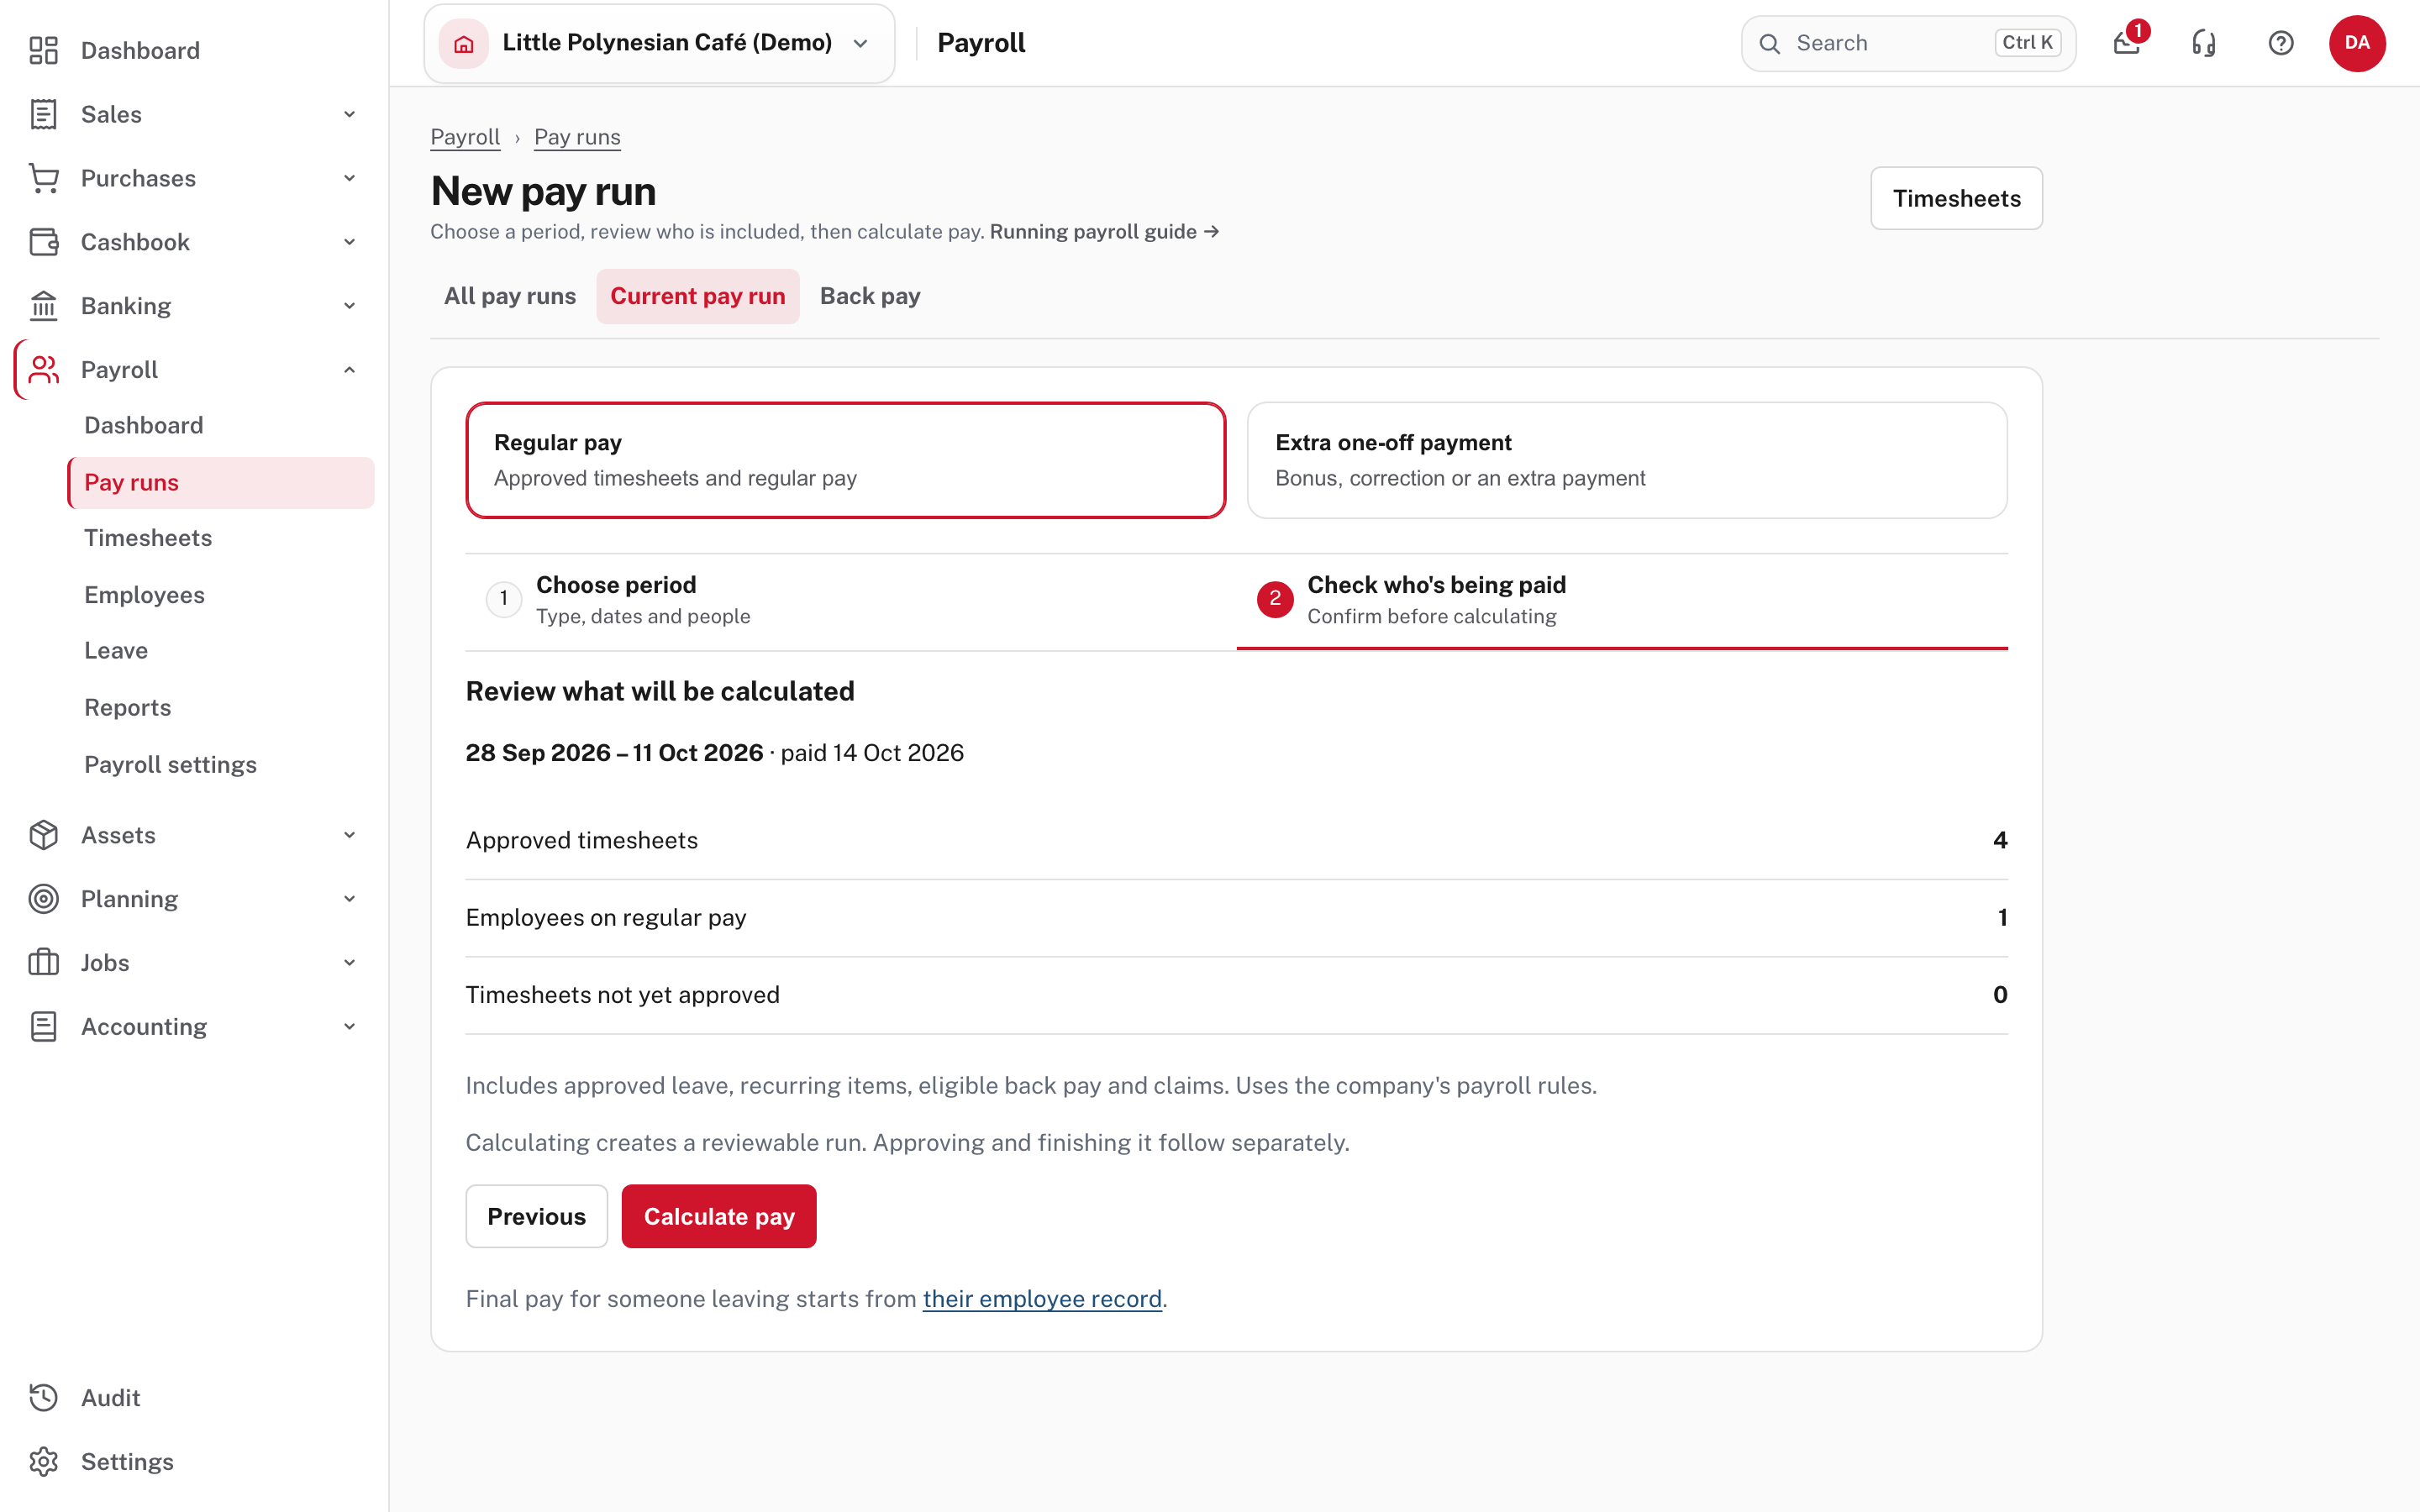Click the Dashboard grid icon in sidebar
Image resolution: width=2420 pixels, height=1512 pixels.
(43, 50)
